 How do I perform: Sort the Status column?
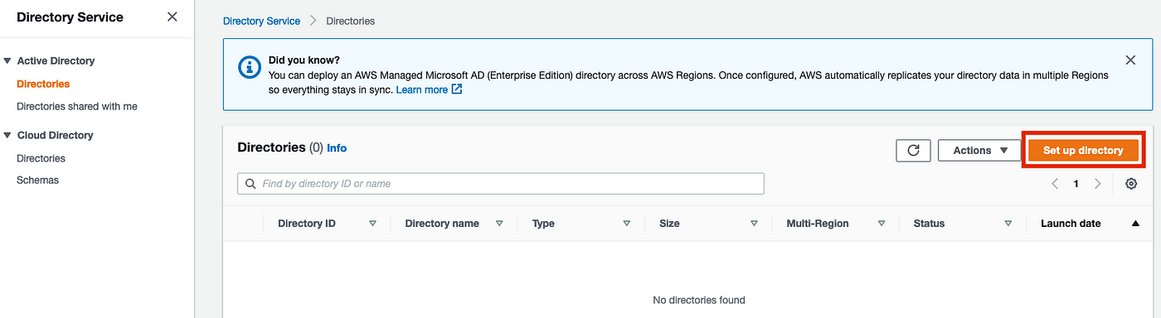(1008, 224)
